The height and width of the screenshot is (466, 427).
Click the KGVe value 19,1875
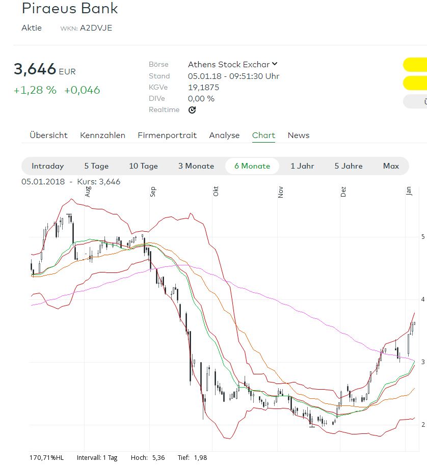tap(203, 88)
